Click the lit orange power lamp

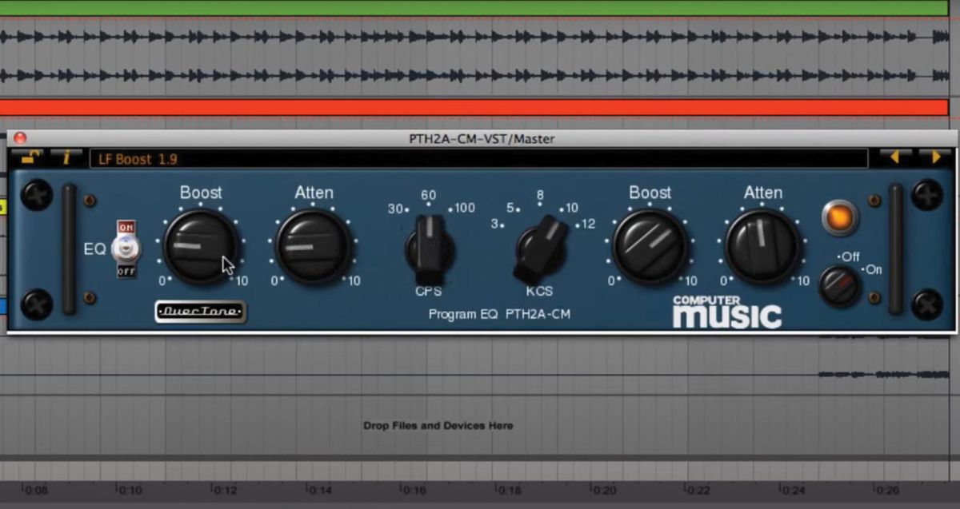(x=840, y=217)
